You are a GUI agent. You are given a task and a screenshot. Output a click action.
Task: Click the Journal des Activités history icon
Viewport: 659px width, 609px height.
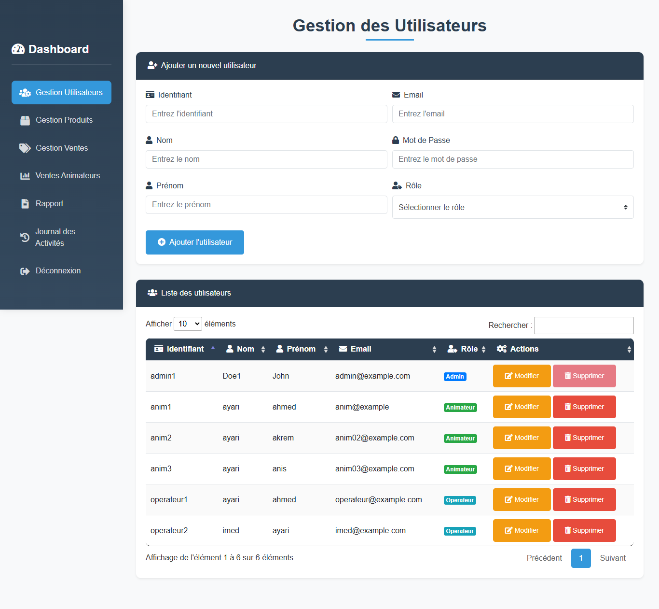(25, 237)
